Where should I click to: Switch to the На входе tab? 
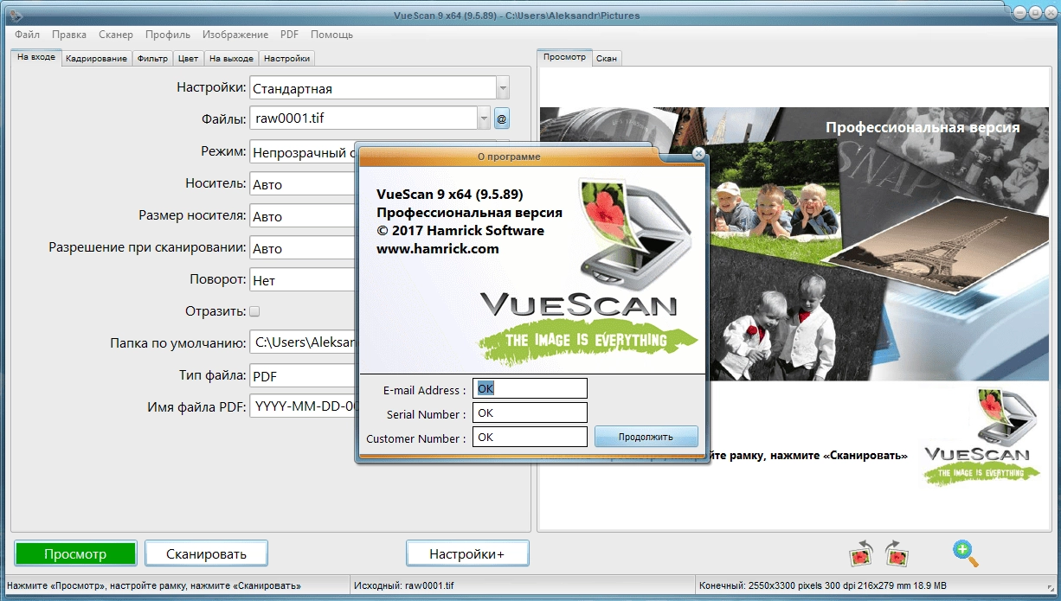(x=35, y=58)
